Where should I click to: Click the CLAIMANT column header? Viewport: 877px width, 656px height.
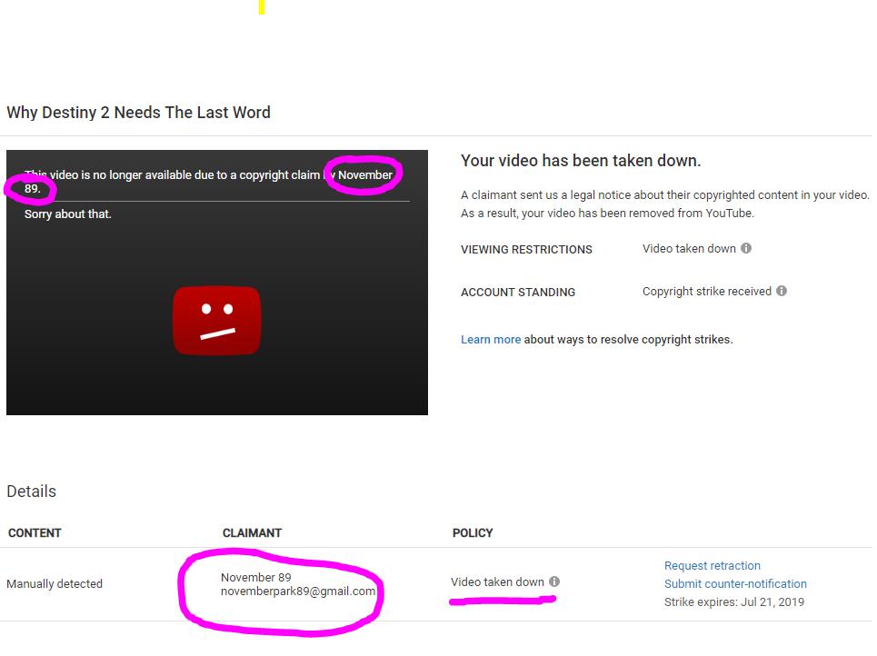[252, 533]
